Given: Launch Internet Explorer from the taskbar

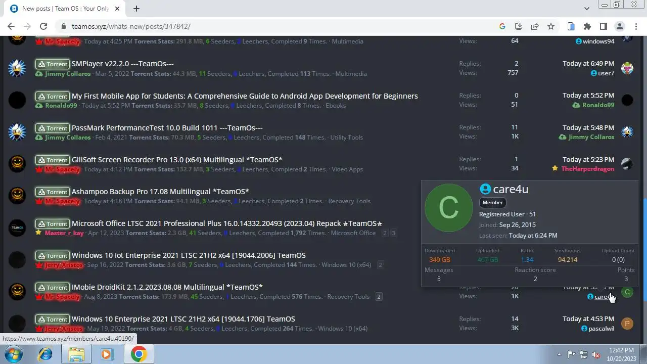Looking at the screenshot, I should [45, 354].
